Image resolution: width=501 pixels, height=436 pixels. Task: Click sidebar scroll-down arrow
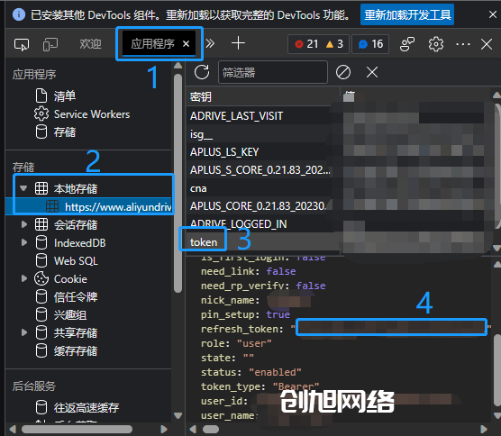[x=178, y=415]
